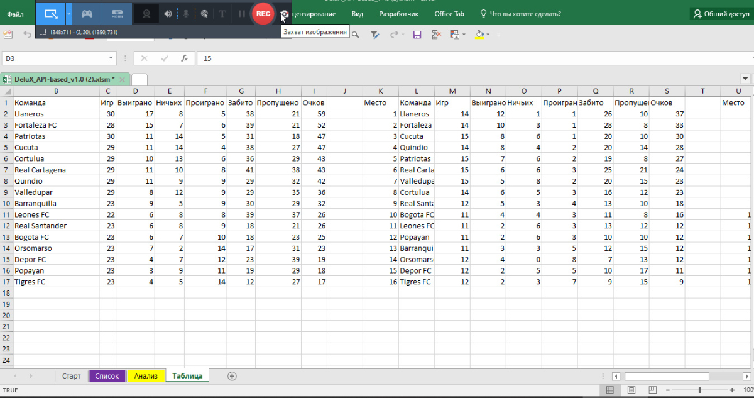754x398 pixels.
Task: Open the Redo history dropdown arrow
Action: pos(403,35)
